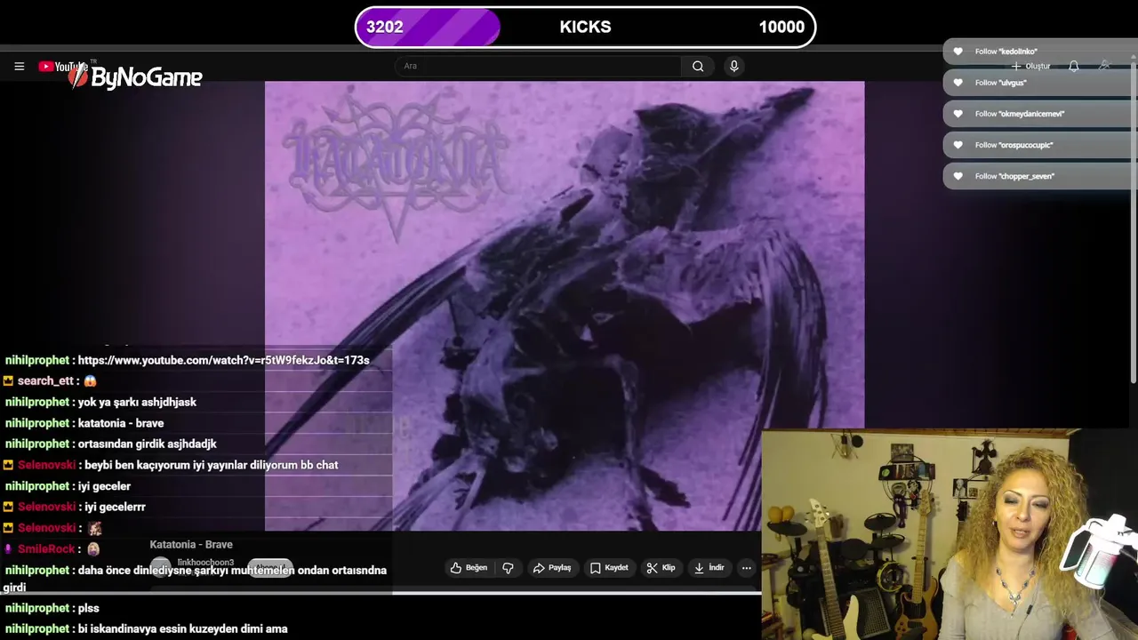Image resolution: width=1138 pixels, height=640 pixels.
Task: Download the video with İndir
Action: coord(709,568)
